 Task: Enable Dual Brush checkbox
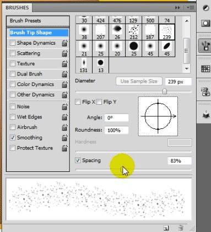[x=13, y=74]
